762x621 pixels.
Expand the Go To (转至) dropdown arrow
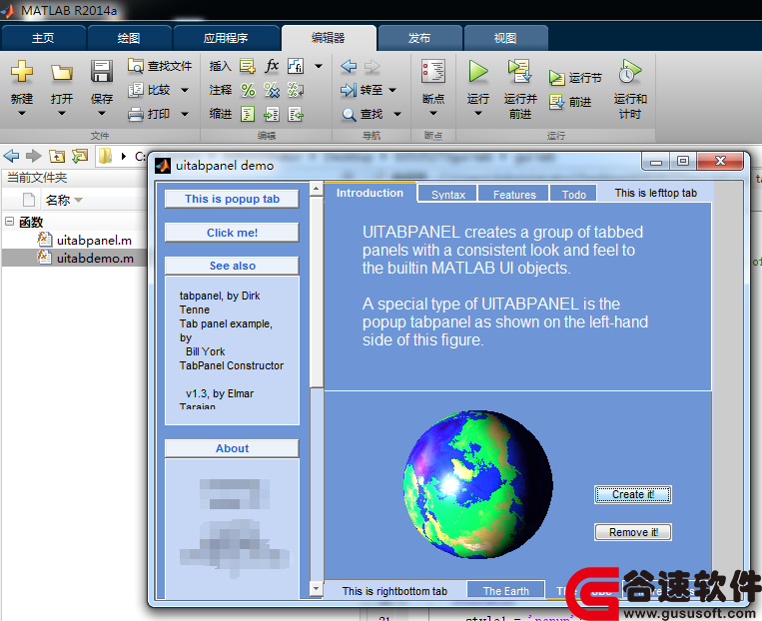(392, 90)
